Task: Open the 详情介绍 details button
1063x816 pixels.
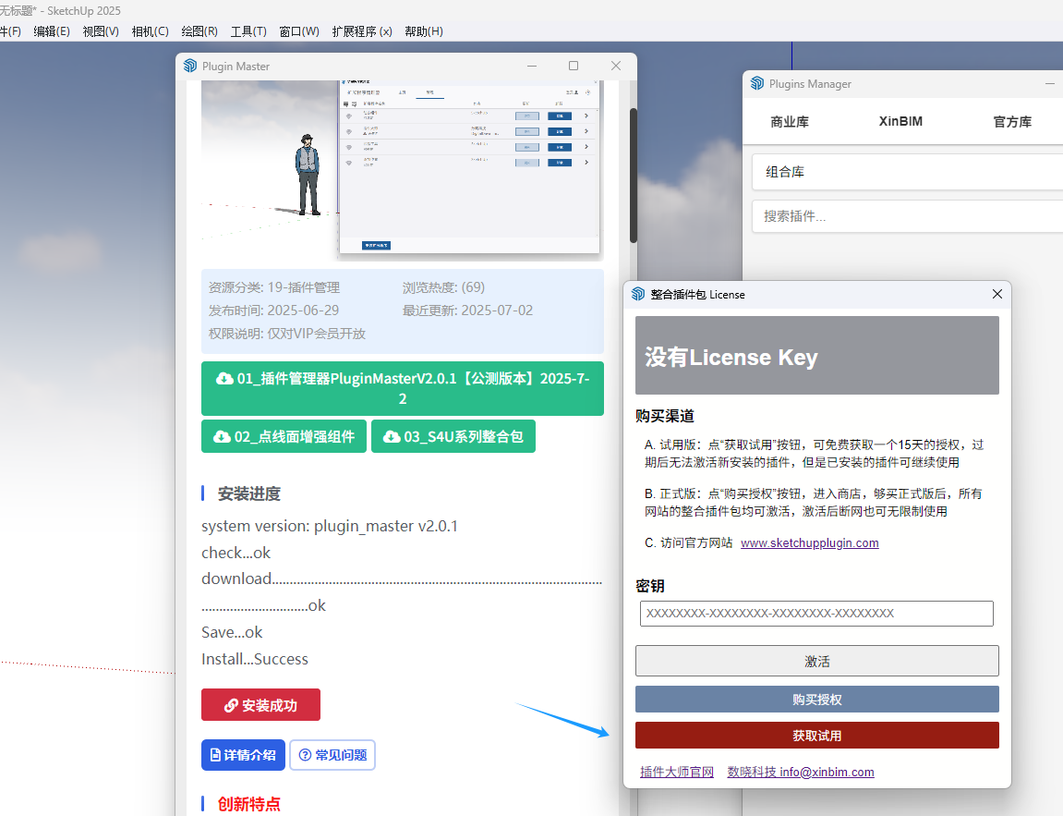Action: (243, 755)
